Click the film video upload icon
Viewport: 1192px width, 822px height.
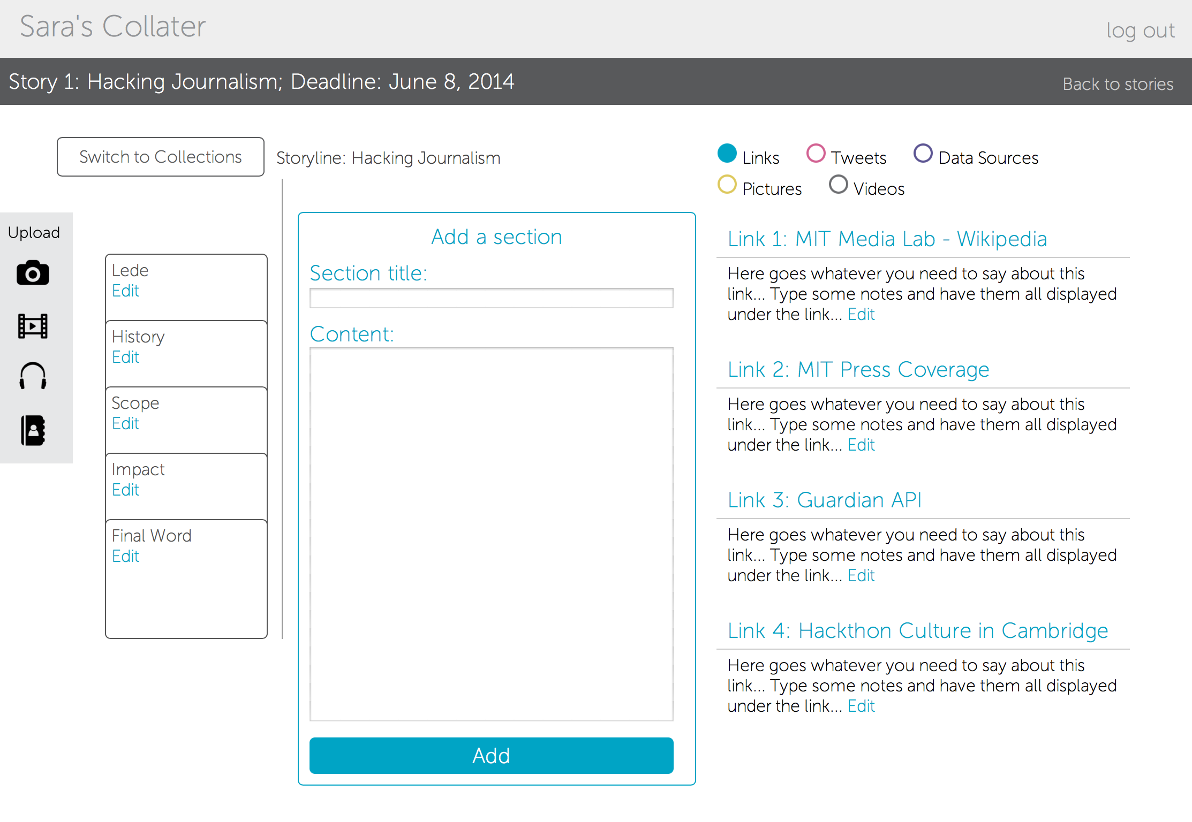point(33,326)
